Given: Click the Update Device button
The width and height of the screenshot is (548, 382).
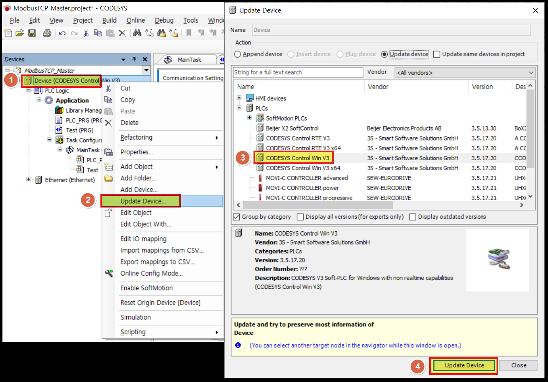Looking at the screenshot, I should coord(464,365).
